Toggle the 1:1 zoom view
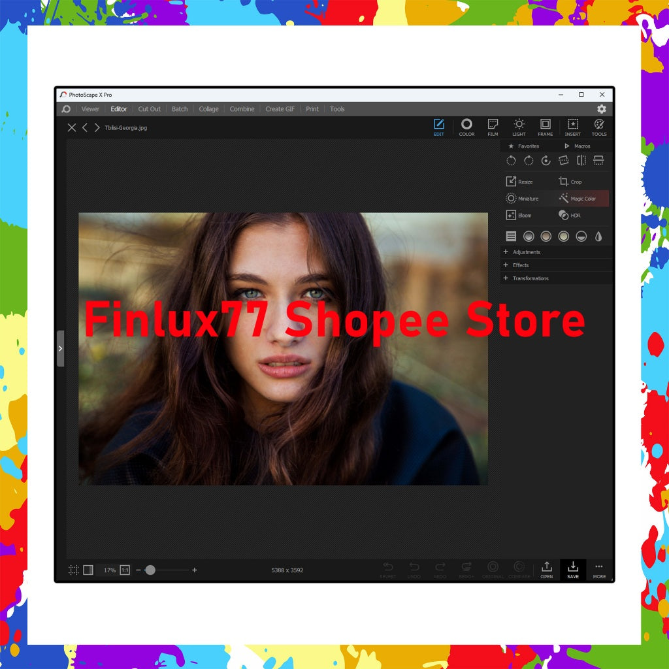This screenshot has height=669, width=669. [x=125, y=570]
